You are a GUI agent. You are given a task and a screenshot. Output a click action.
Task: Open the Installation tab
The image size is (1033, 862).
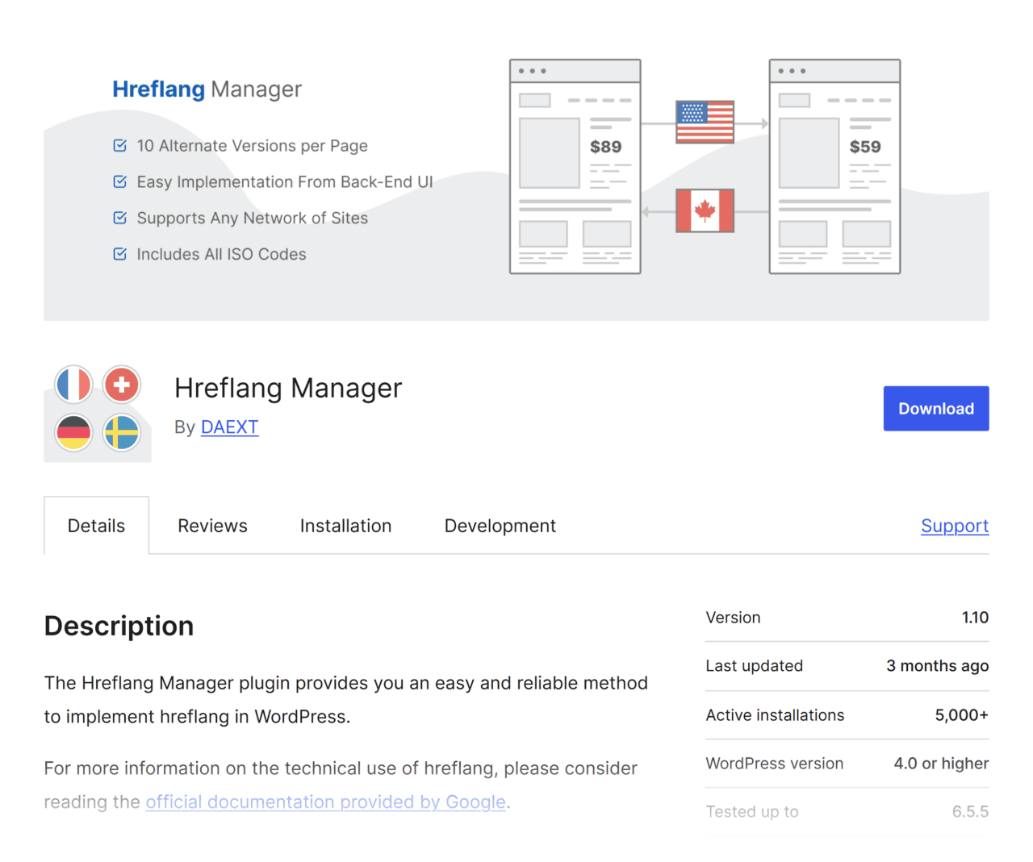click(x=345, y=525)
